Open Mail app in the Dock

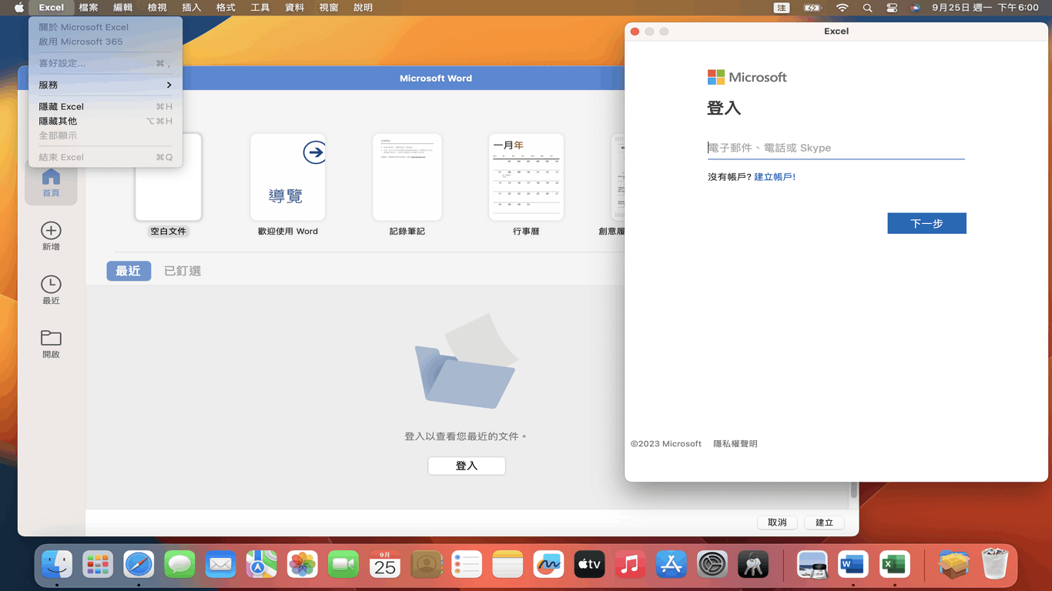pyautogui.click(x=220, y=566)
